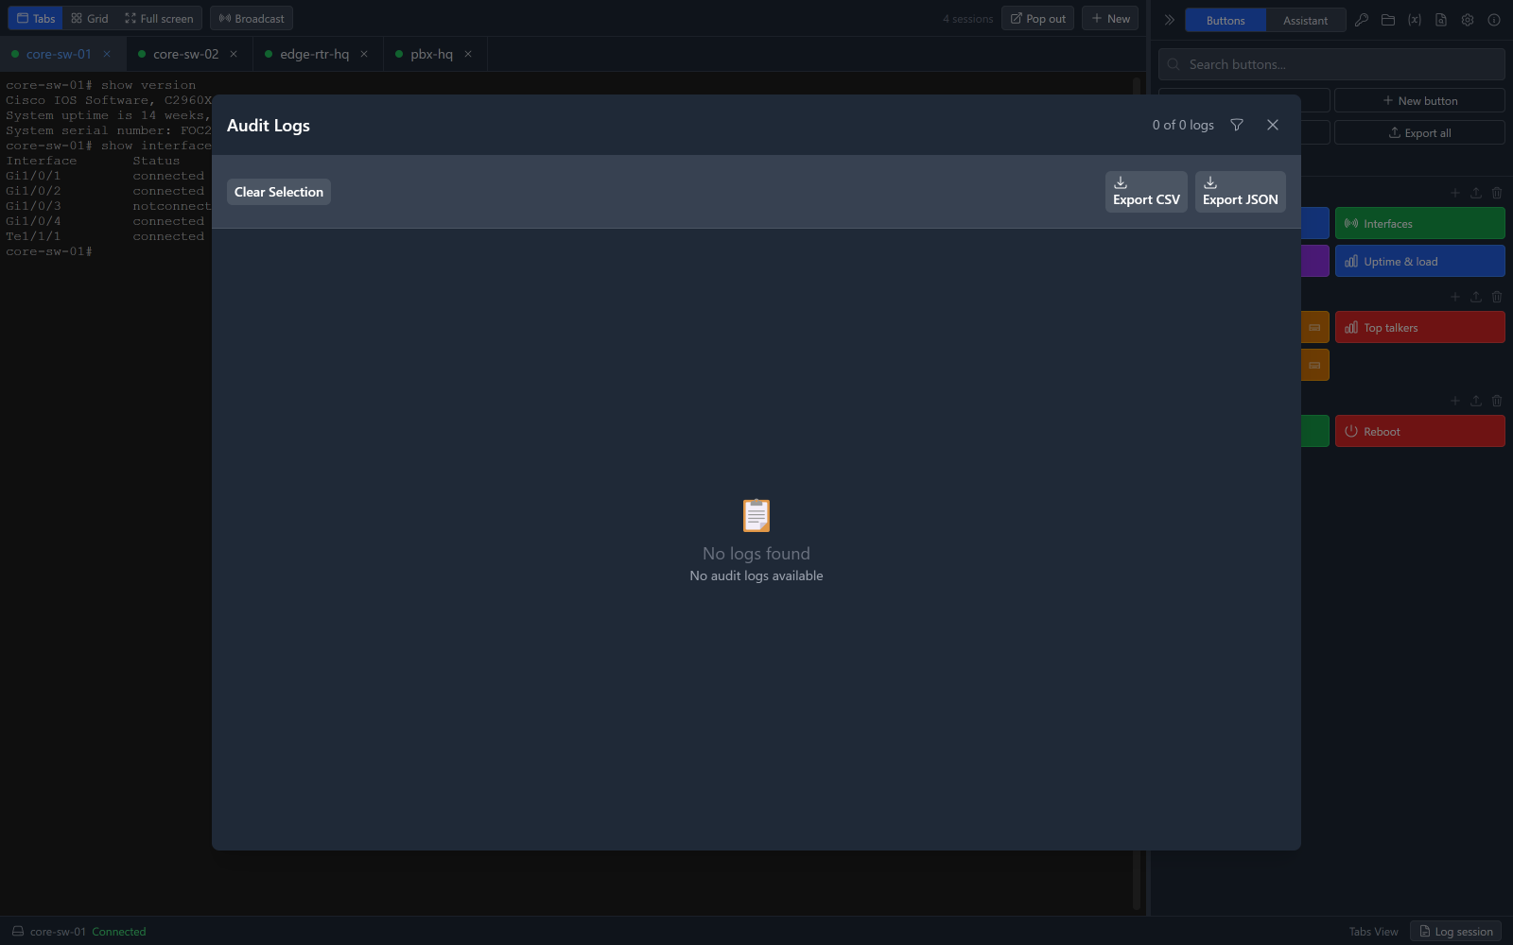Select the Buttons tab
Image resolution: width=1513 pixels, height=945 pixels.
coord(1226,20)
